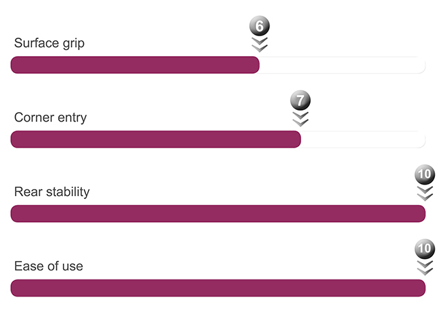Click the Corner entry score badge 7
This screenshot has height=315, width=437.
(x=300, y=100)
